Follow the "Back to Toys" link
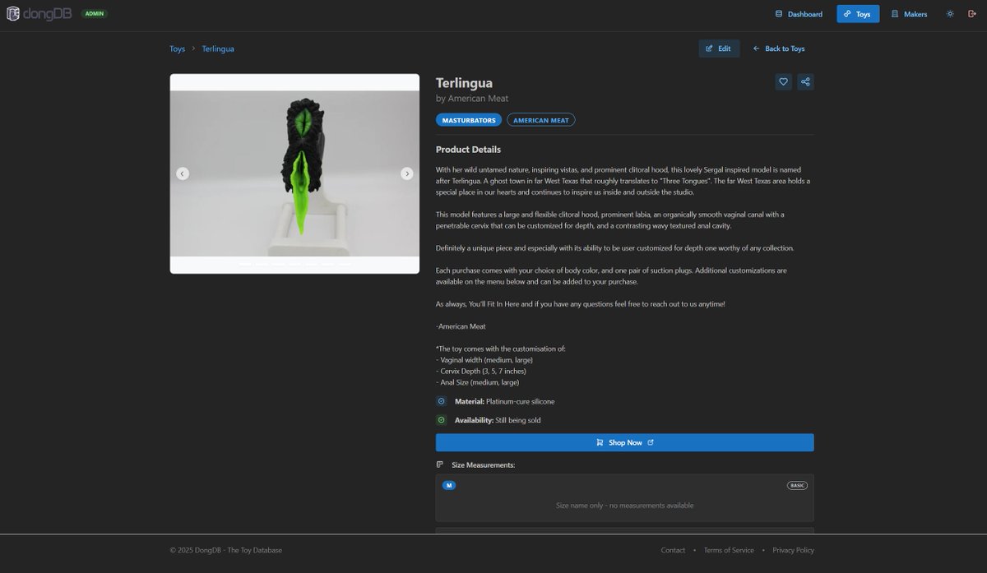This screenshot has width=987, height=573. pos(778,49)
